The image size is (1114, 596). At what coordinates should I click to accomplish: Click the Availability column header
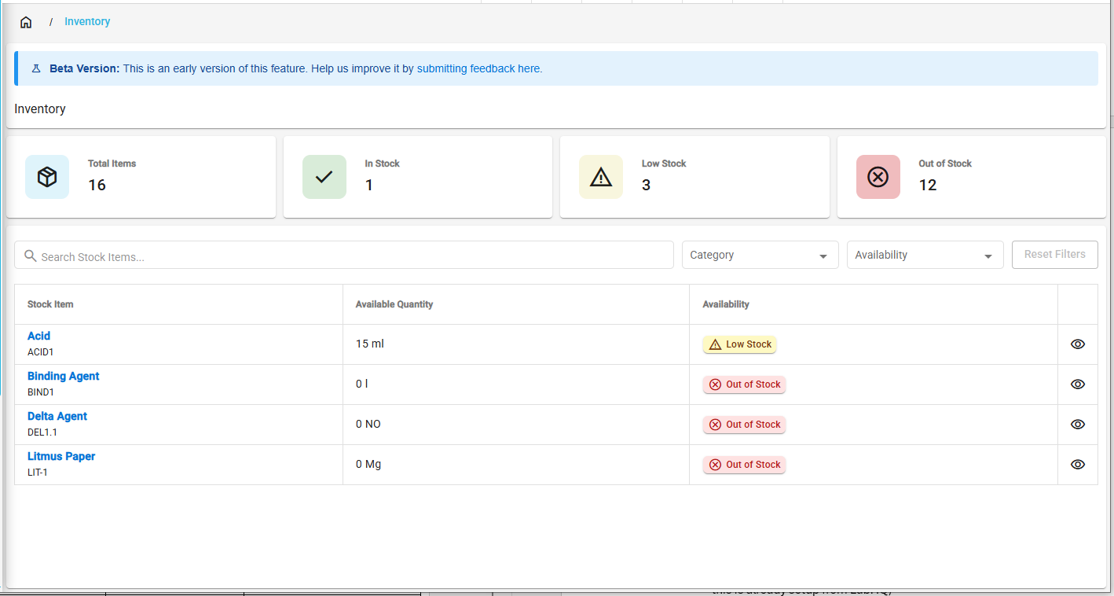(x=726, y=304)
